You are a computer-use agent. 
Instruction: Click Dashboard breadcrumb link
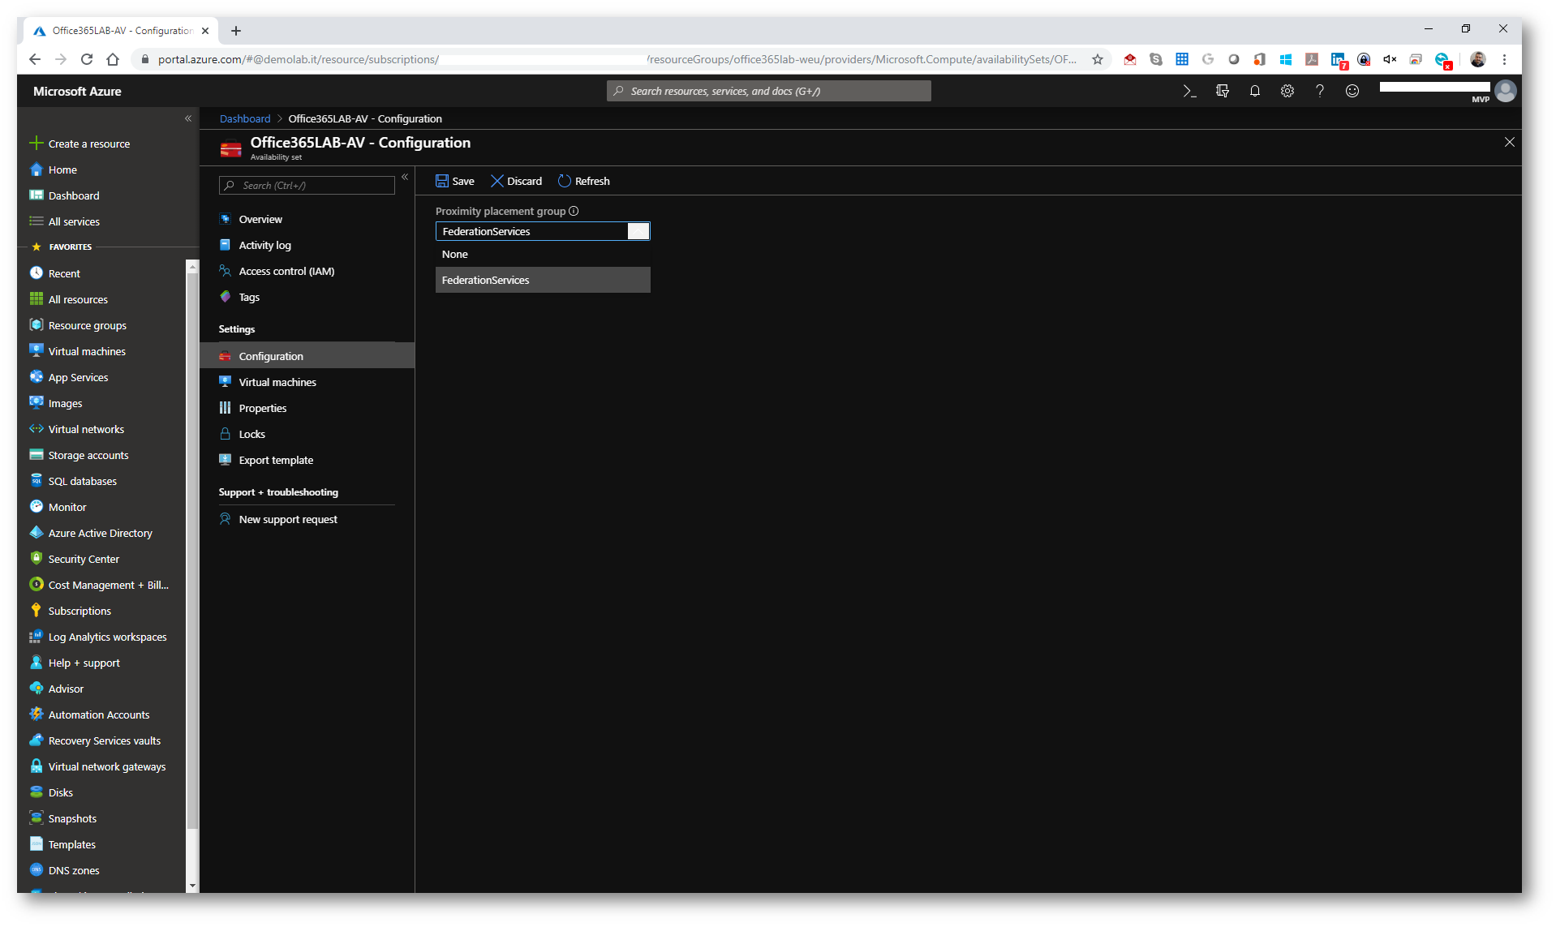[x=245, y=118]
